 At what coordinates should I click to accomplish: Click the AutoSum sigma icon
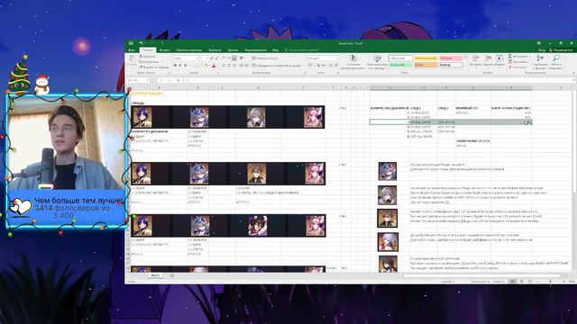click(x=510, y=57)
